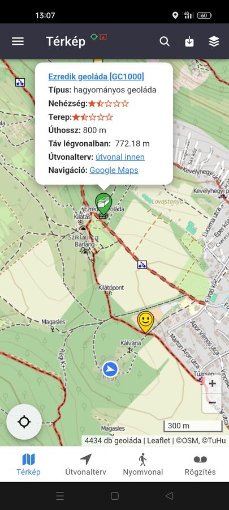Open the Rögzítés recording tab

click(200, 465)
